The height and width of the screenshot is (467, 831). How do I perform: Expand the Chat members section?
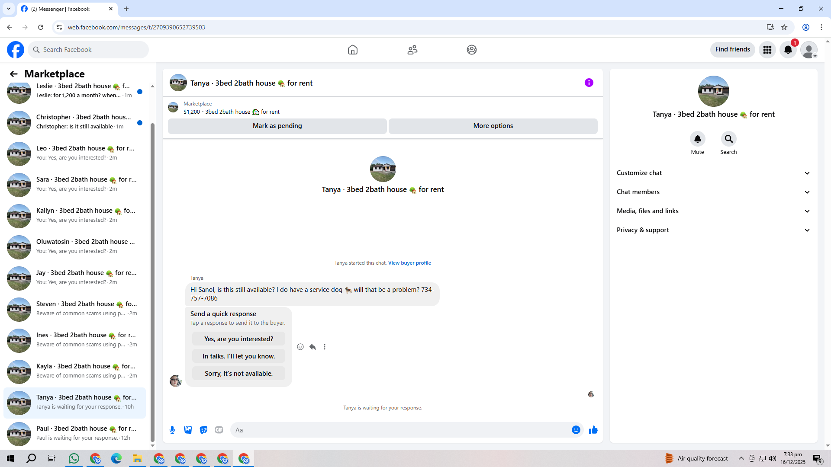pyautogui.click(x=713, y=192)
